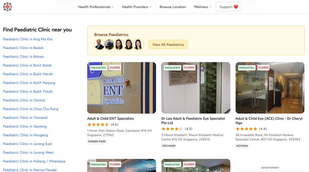This screenshot has height=172, width=309.
Task: Click Dr Leo Adult & Paediatric Eye Specialist title
Action: click(193, 121)
